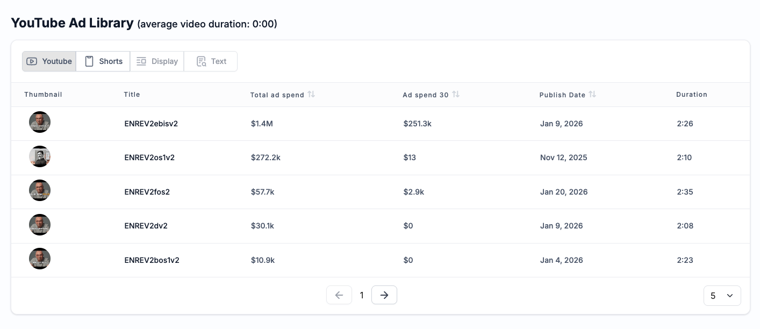
Task: Open thumbnail for ENREV2ebisv2 ad
Action: point(40,123)
